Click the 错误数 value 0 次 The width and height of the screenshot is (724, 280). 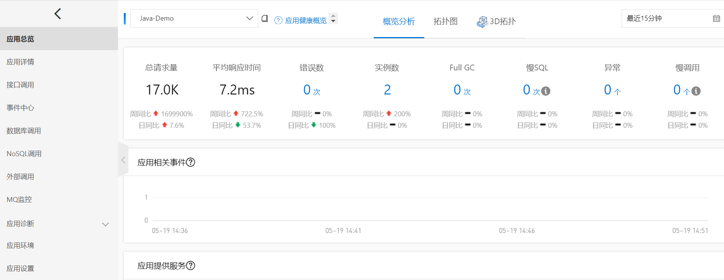[312, 90]
